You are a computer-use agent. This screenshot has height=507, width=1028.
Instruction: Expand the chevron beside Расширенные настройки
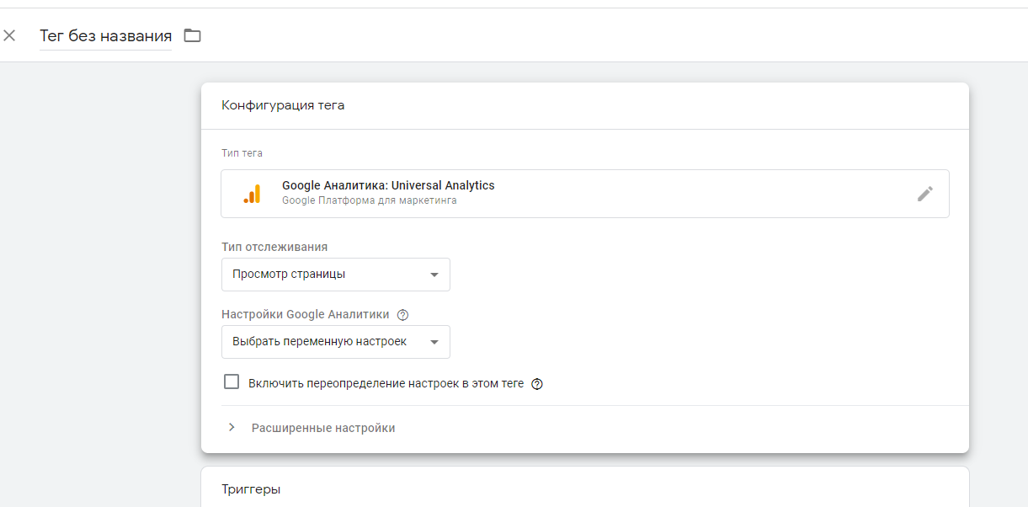tap(232, 428)
